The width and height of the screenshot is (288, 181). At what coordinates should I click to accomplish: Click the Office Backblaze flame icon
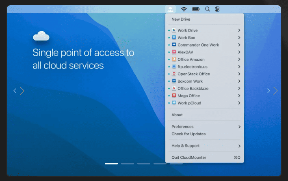click(x=174, y=88)
